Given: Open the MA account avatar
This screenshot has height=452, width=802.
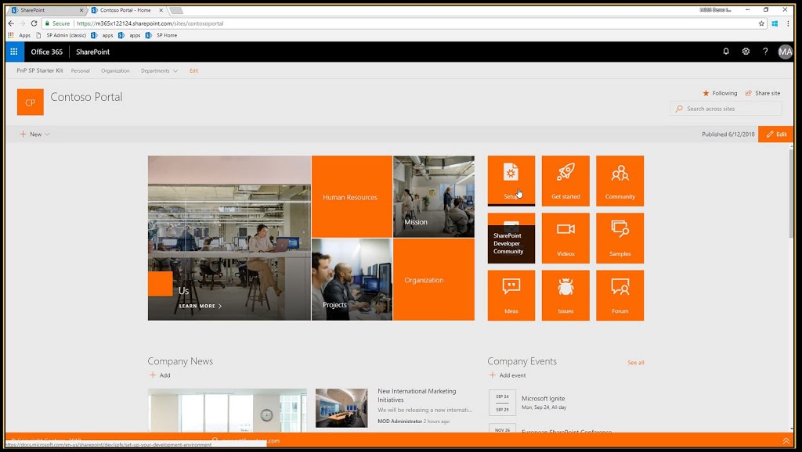Looking at the screenshot, I should (x=785, y=52).
